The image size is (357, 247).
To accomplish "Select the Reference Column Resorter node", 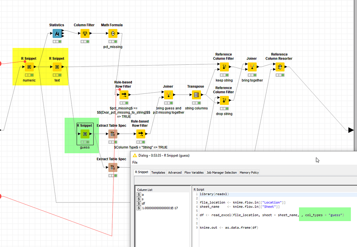I will click(x=279, y=67).
